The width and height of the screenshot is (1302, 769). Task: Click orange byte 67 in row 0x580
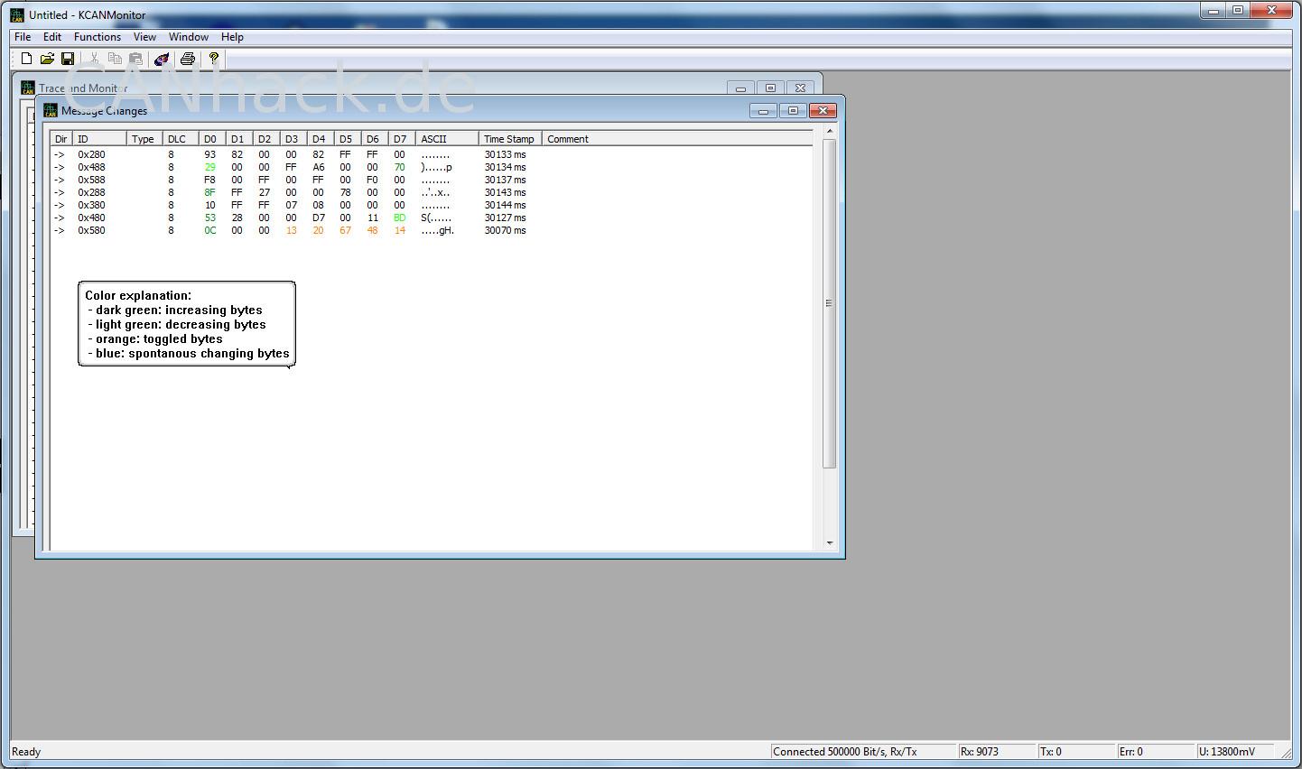tap(345, 230)
